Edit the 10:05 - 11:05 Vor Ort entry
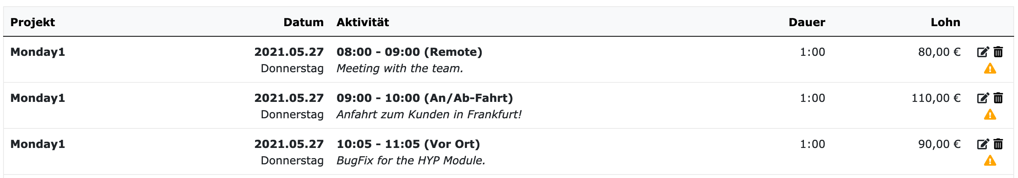1018x178 pixels. click(x=983, y=144)
